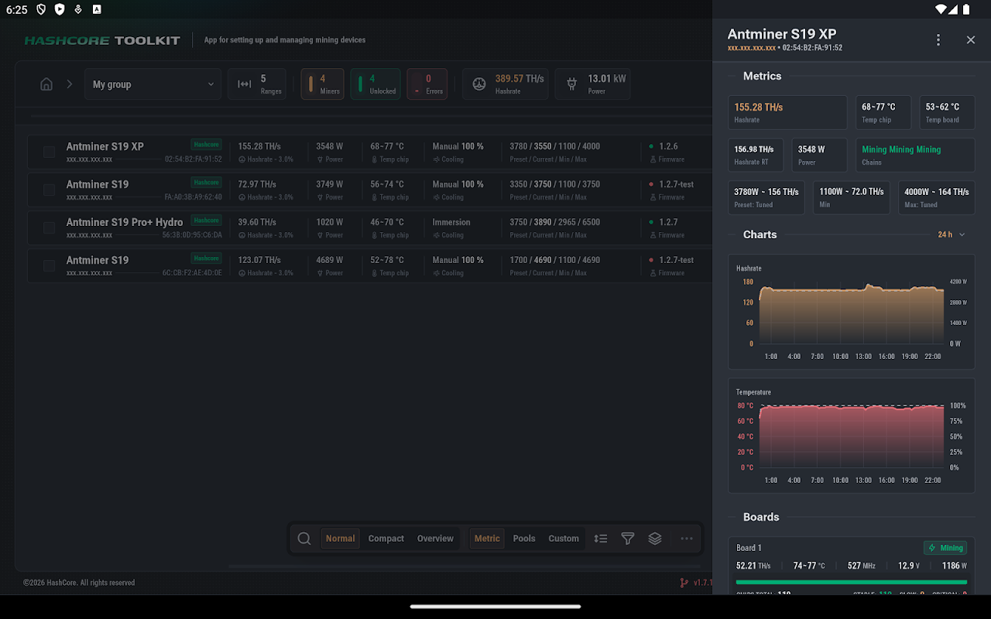Switch to Overview view mode

(x=435, y=539)
